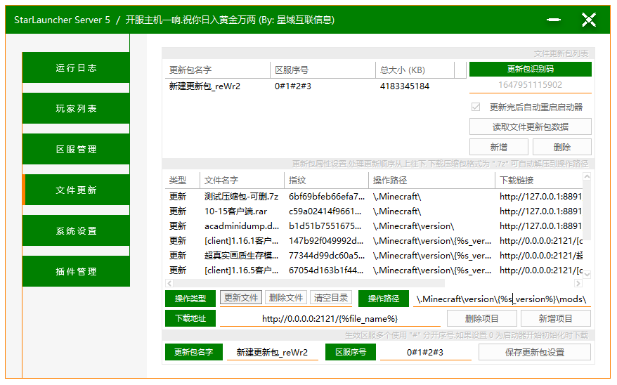The width and height of the screenshot is (617, 385).
Task: Click the green 操作路径 label button
Action: 384,299
